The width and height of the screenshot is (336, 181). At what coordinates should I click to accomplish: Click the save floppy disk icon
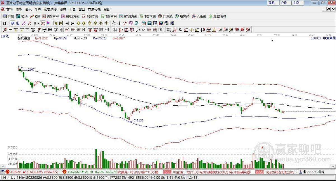[x=160, y=23]
